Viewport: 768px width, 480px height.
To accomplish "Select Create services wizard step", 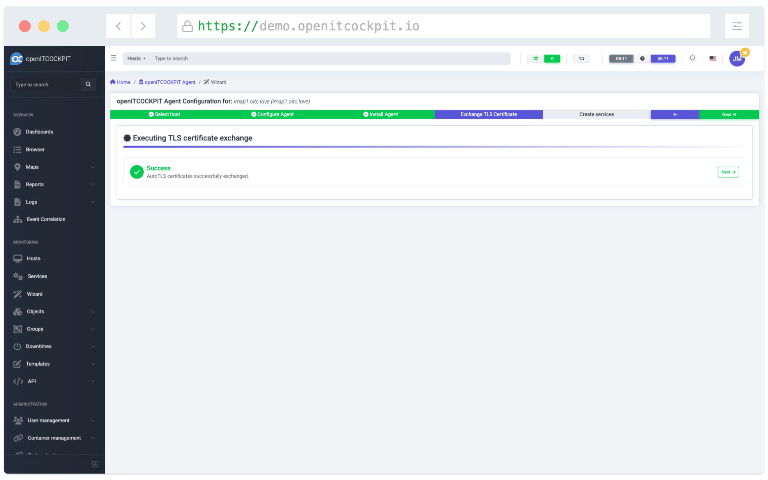I will pos(597,114).
